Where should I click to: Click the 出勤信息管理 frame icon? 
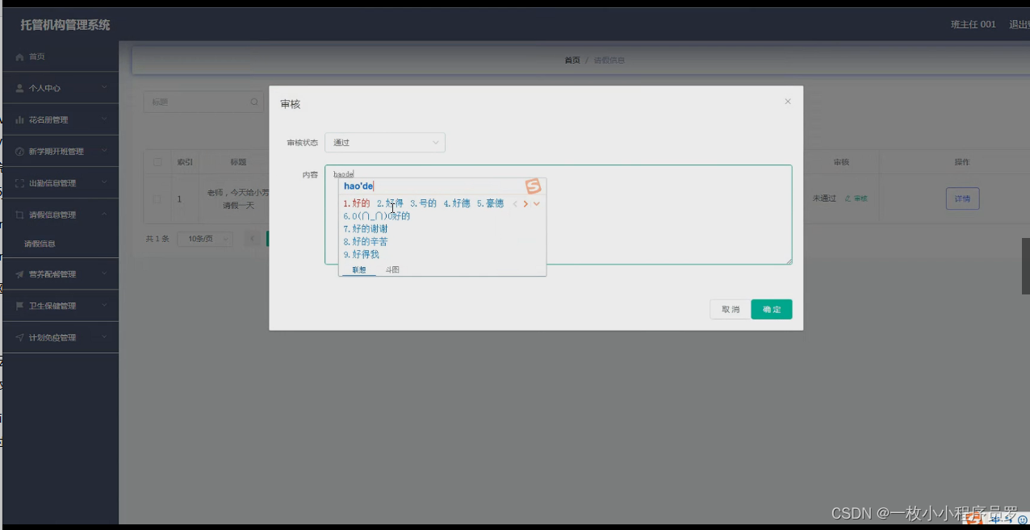pyautogui.click(x=19, y=183)
